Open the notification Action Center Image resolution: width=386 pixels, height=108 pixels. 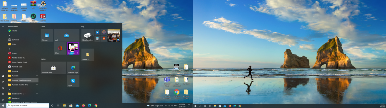point(189,105)
